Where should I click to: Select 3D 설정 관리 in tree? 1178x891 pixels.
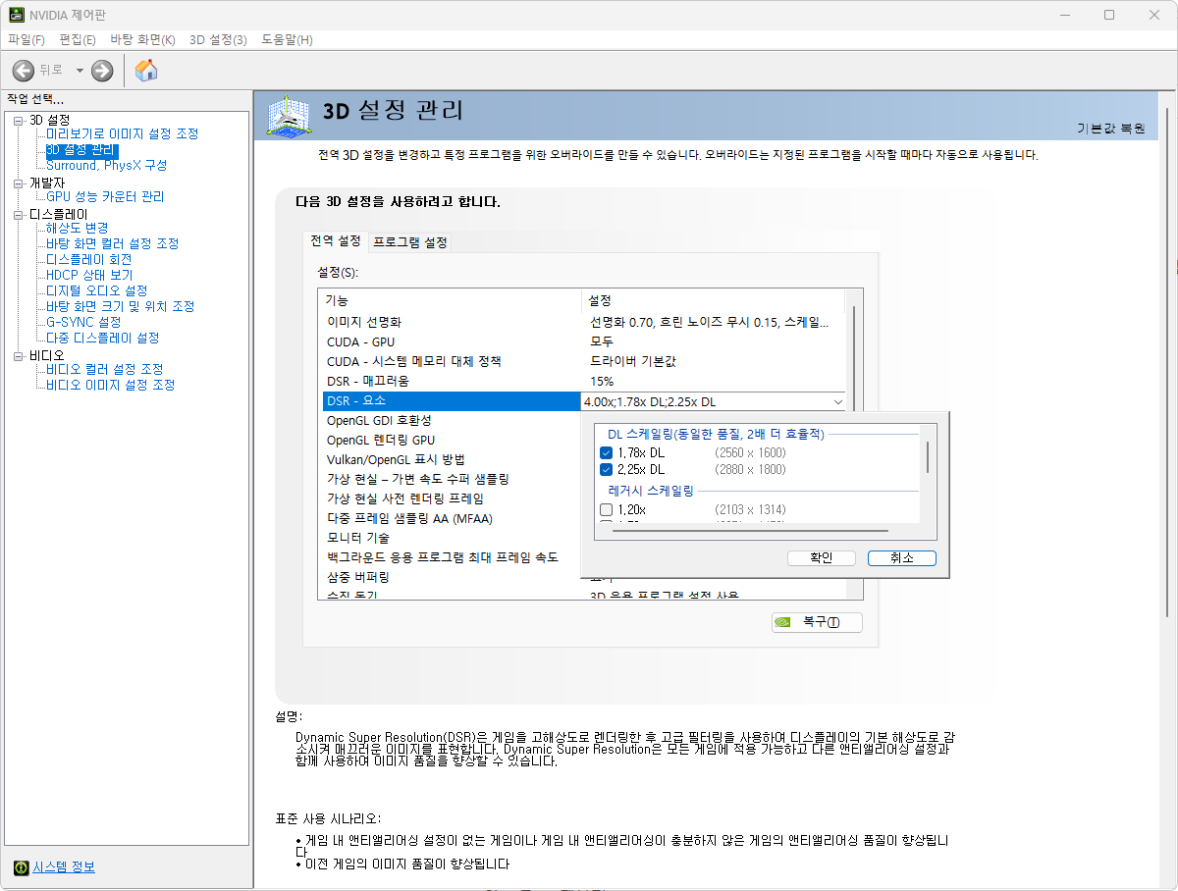[81, 150]
